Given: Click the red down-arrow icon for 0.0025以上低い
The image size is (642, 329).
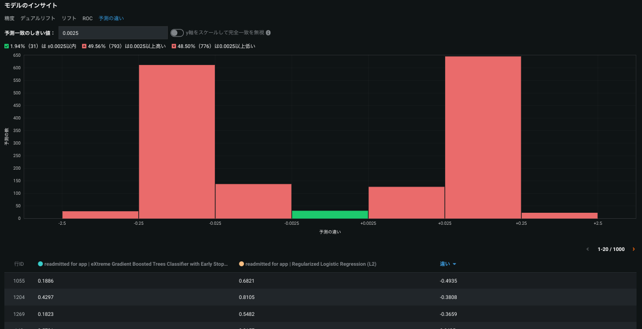Looking at the screenshot, I should 174,46.
